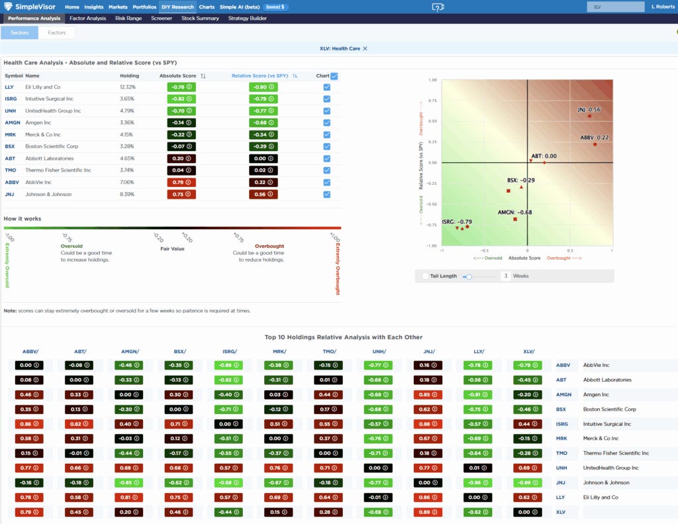The height and width of the screenshot is (524, 678).
Task: Uncheck the Chart header checkbox
Action: click(334, 75)
